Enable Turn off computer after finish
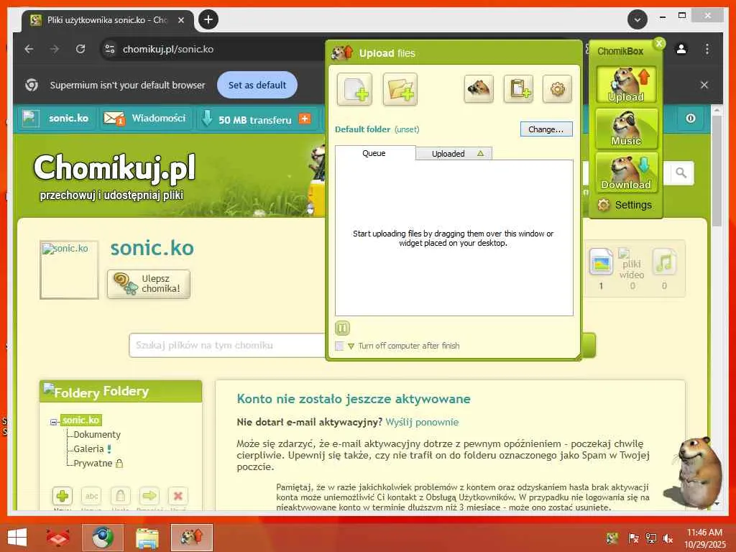This screenshot has width=736, height=552. (x=339, y=346)
